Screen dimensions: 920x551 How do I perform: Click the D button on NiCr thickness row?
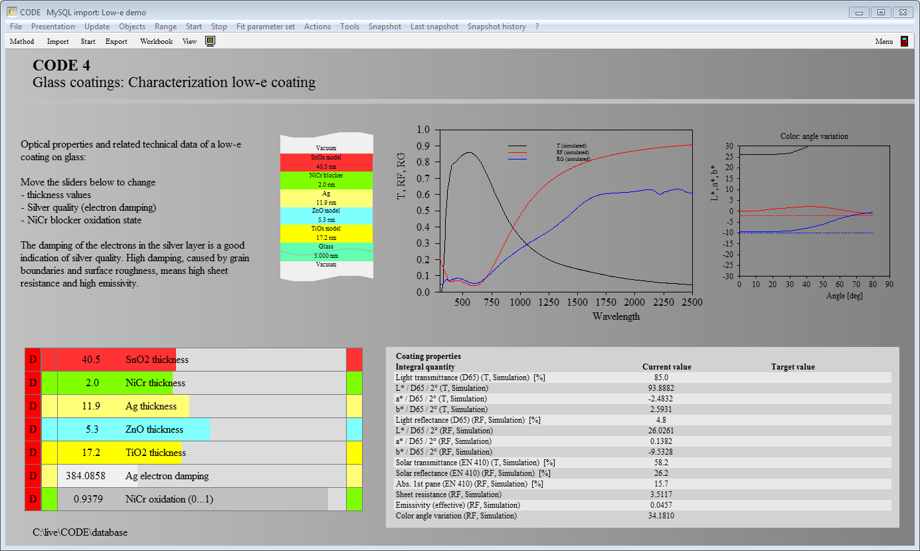[33, 383]
